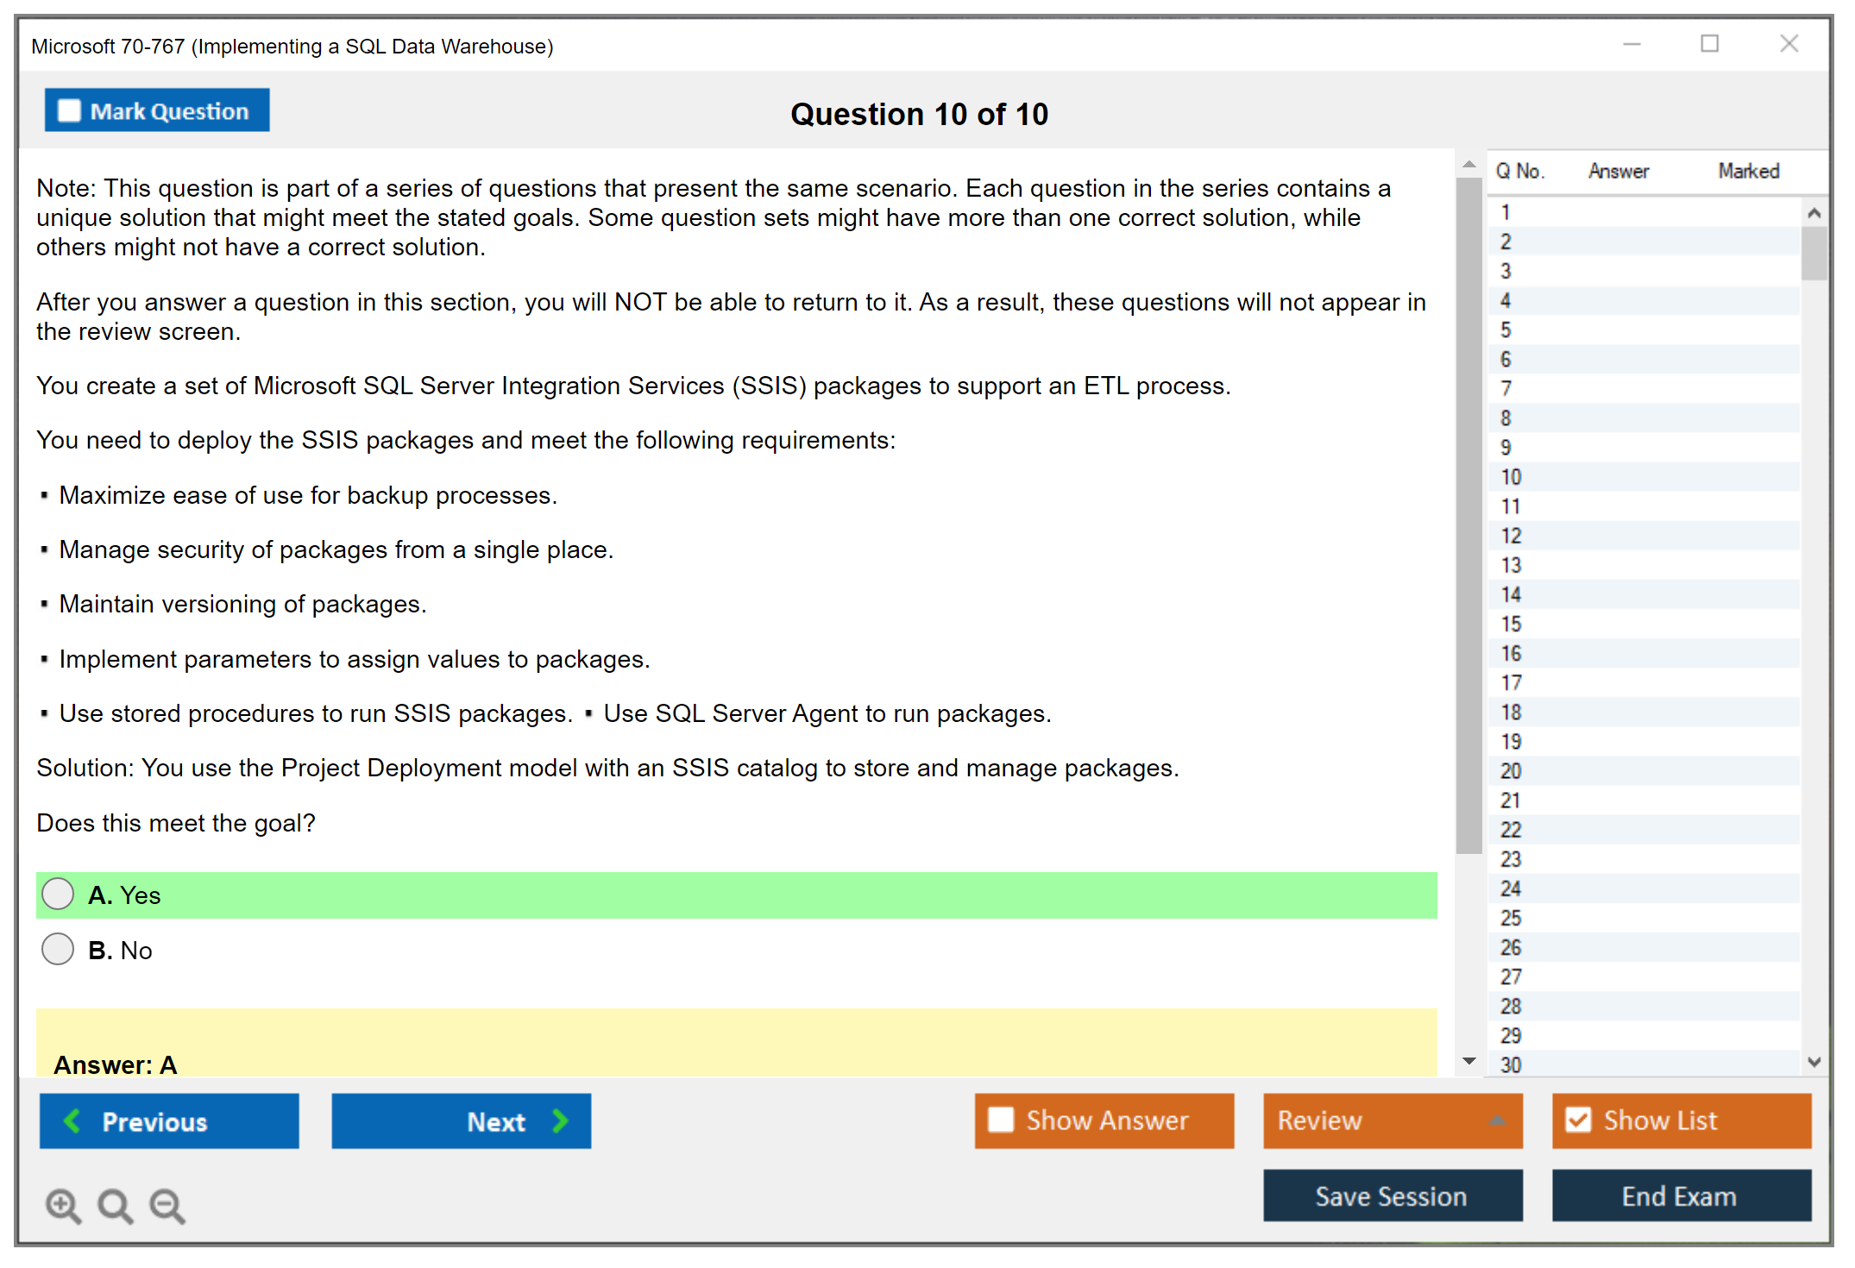The height and width of the screenshot is (1268, 1855).
Task: Click the green right arrow on Next
Action: [560, 1120]
